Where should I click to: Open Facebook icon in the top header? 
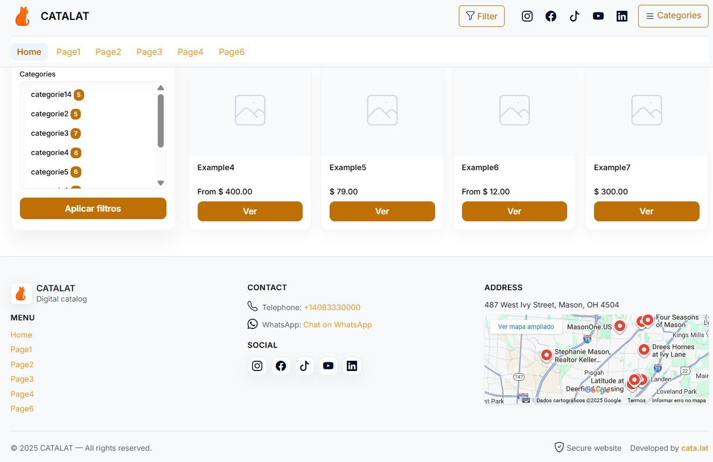click(551, 16)
